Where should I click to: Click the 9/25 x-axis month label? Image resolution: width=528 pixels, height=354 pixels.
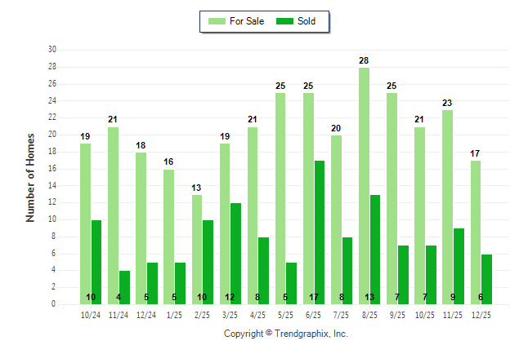(x=397, y=315)
